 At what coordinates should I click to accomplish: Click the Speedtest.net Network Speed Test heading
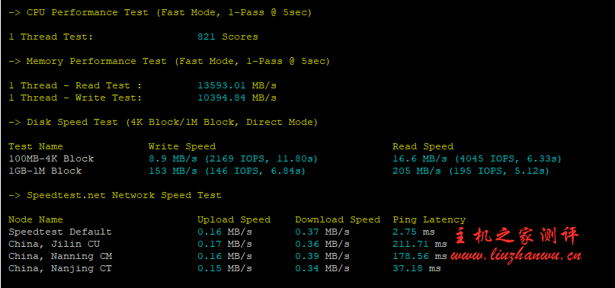(x=115, y=195)
